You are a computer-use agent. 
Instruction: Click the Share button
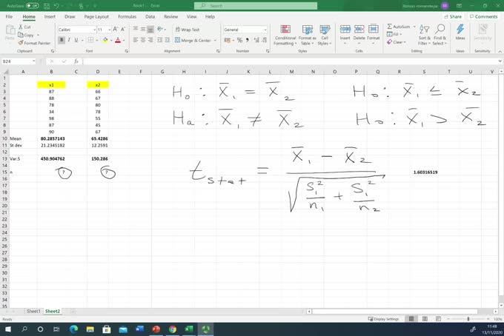click(x=453, y=16)
